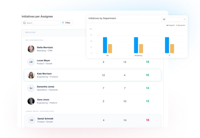The width and height of the screenshot is (200, 138).
Task: Toggle the Requested legend item
Action: point(180,25)
